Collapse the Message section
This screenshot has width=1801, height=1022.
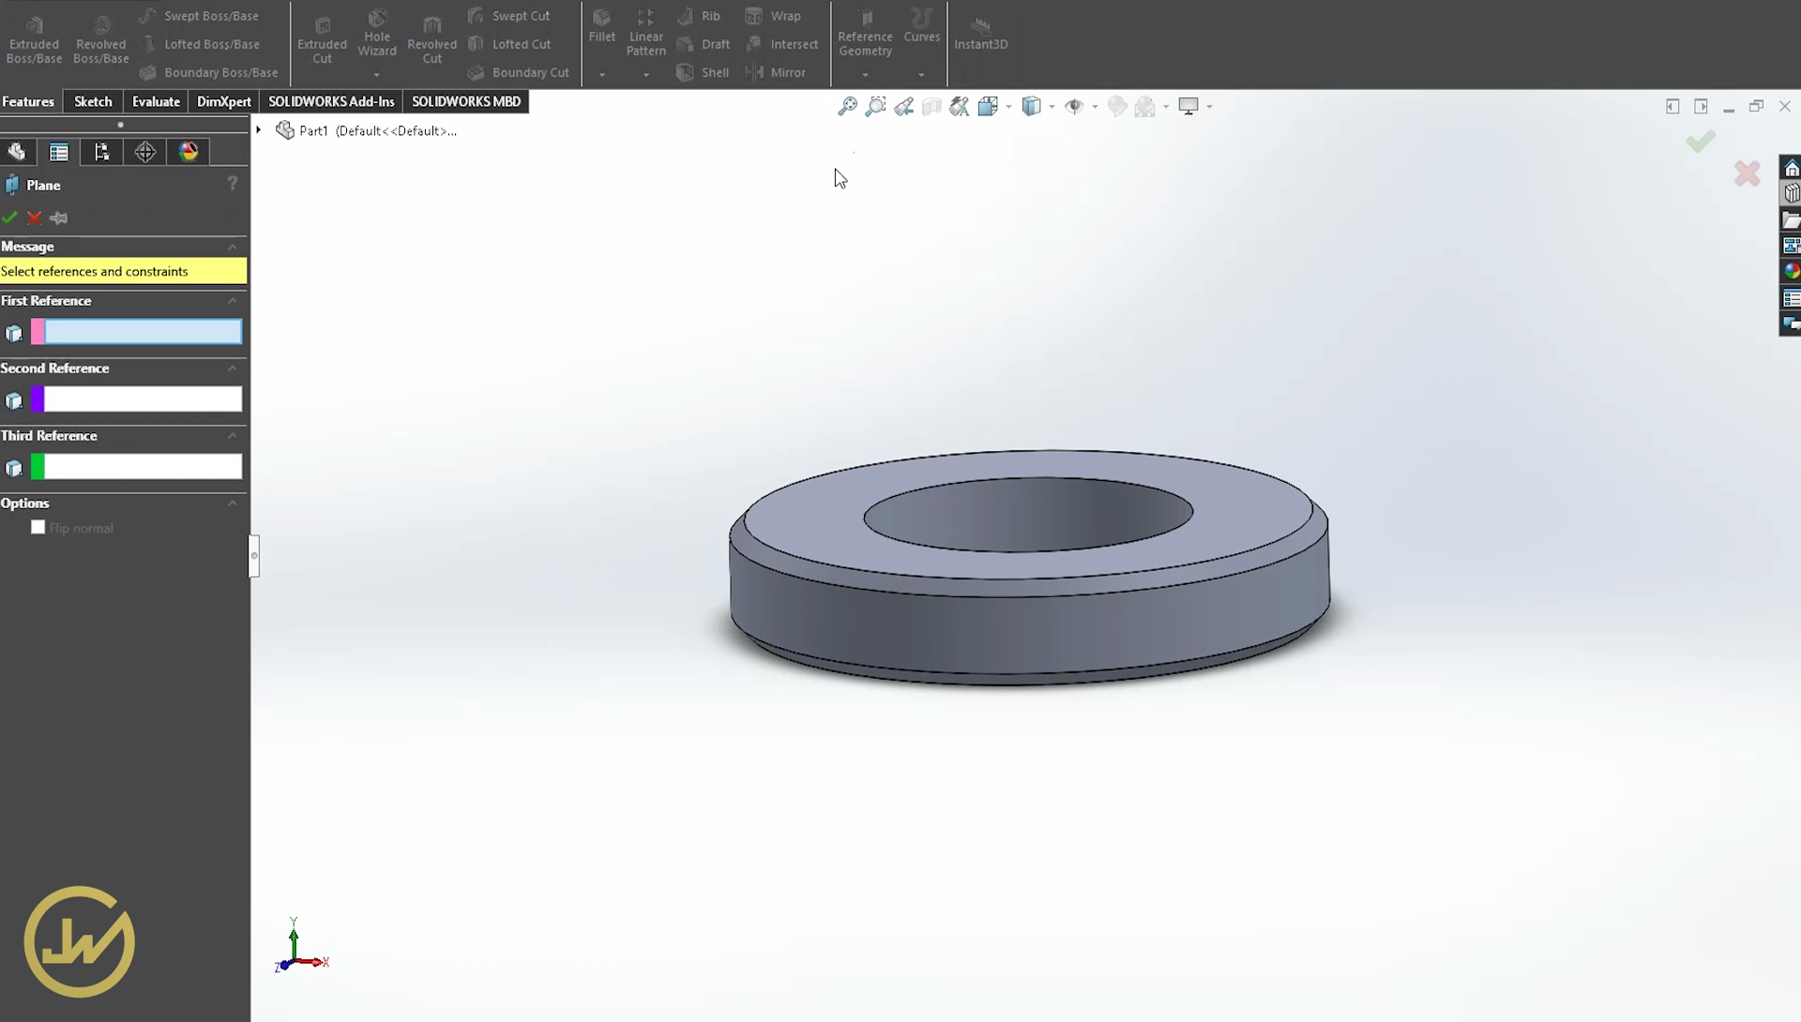tap(232, 247)
